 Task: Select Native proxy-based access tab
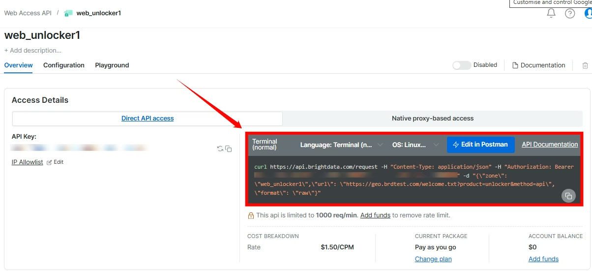click(432, 119)
